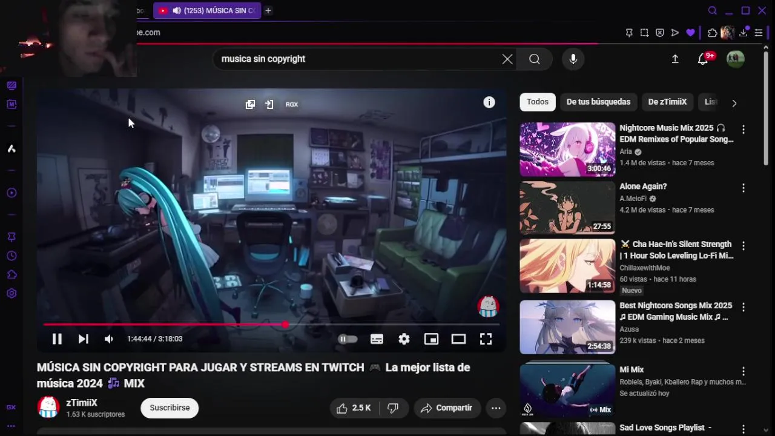Open the sidebar three-dots menu
Image resolution: width=775 pixels, height=436 pixels.
point(12,426)
